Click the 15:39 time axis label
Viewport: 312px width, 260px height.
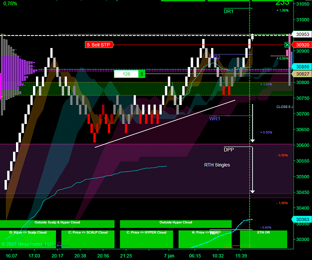241,256
